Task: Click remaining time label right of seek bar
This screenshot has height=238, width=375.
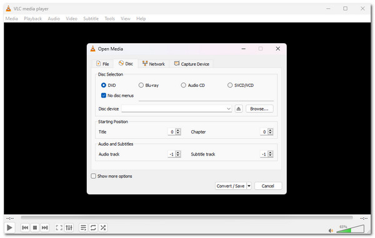Action: [x=364, y=218]
